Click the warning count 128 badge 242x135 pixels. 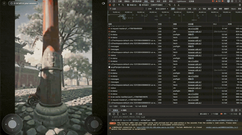tap(218, 1)
